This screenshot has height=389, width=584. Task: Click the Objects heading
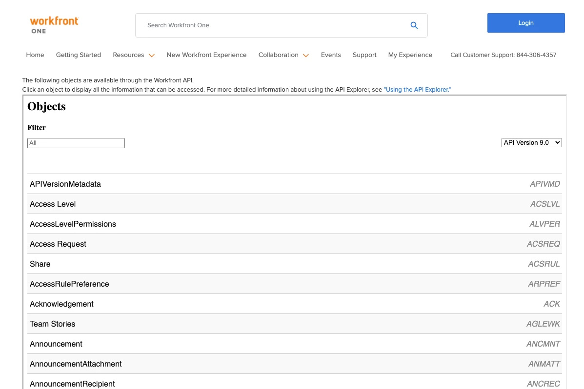46,106
